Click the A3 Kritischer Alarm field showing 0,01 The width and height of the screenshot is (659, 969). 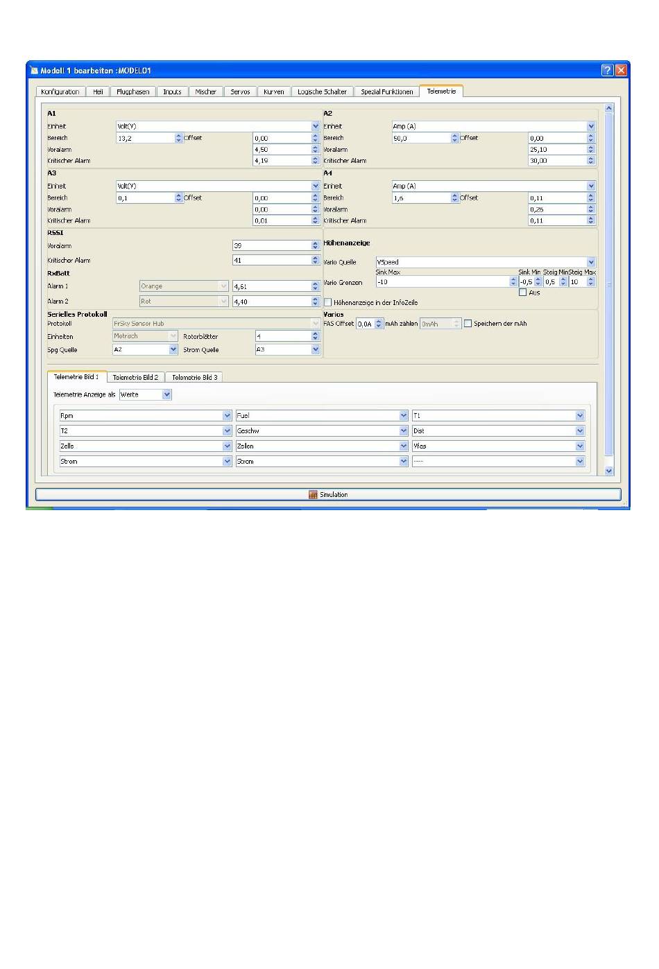pos(286,220)
